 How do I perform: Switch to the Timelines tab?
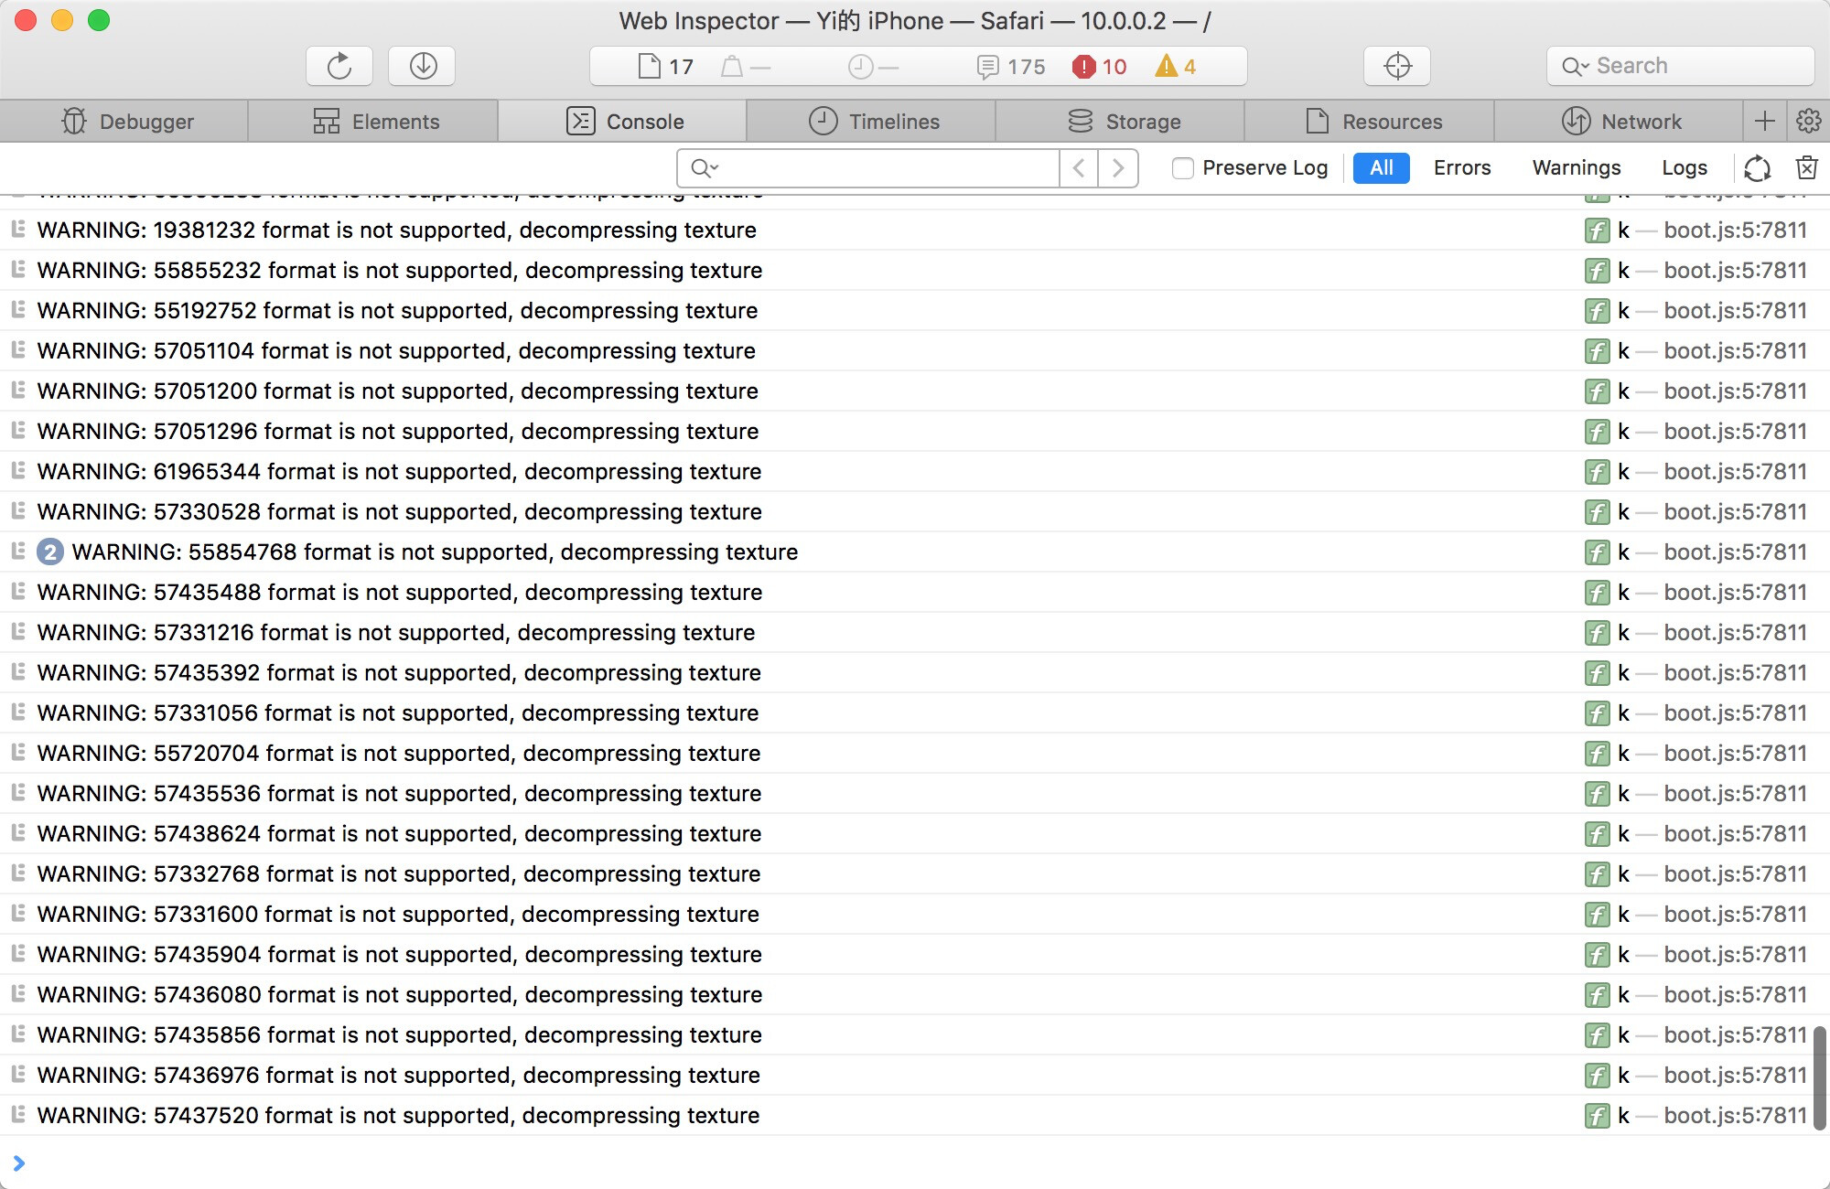tap(874, 122)
